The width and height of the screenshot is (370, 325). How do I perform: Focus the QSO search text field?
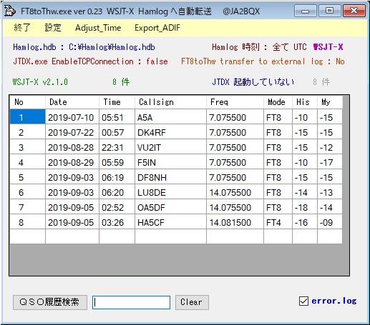(131, 302)
